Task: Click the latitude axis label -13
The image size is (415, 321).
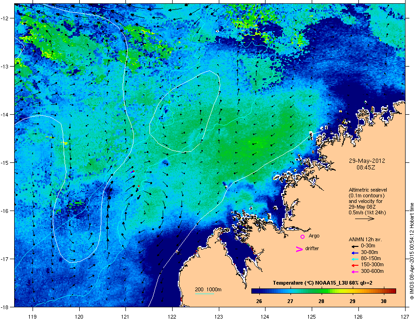Action: coord(5,66)
